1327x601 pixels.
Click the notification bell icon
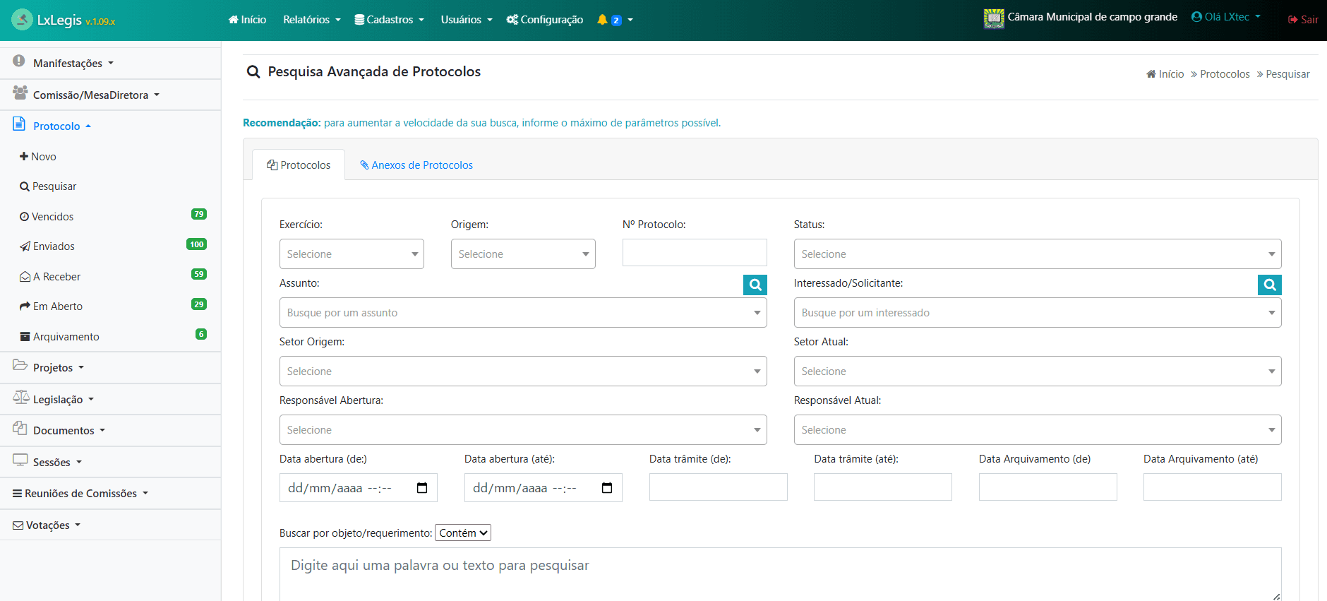(x=602, y=20)
